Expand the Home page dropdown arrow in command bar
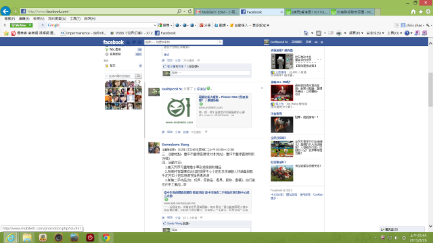Viewport: 433px width, 243px height. click(312, 33)
